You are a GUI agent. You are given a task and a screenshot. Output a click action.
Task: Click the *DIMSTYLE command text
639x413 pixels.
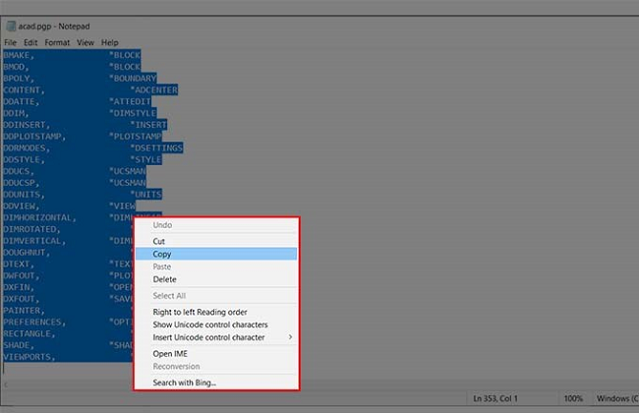pos(133,113)
